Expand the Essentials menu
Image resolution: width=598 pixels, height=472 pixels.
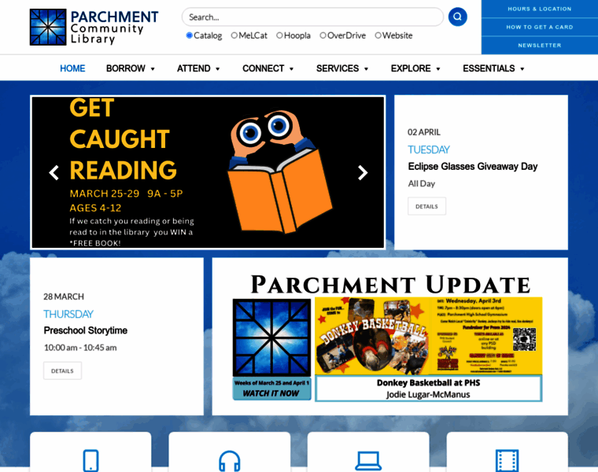(494, 68)
